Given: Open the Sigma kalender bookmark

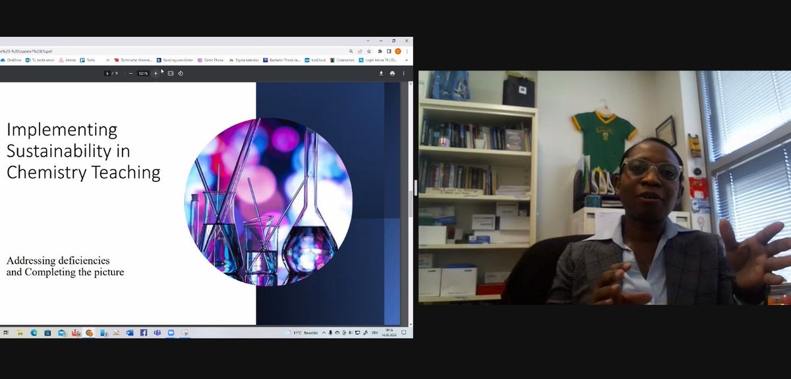Looking at the screenshot, I should coord(244,60).
